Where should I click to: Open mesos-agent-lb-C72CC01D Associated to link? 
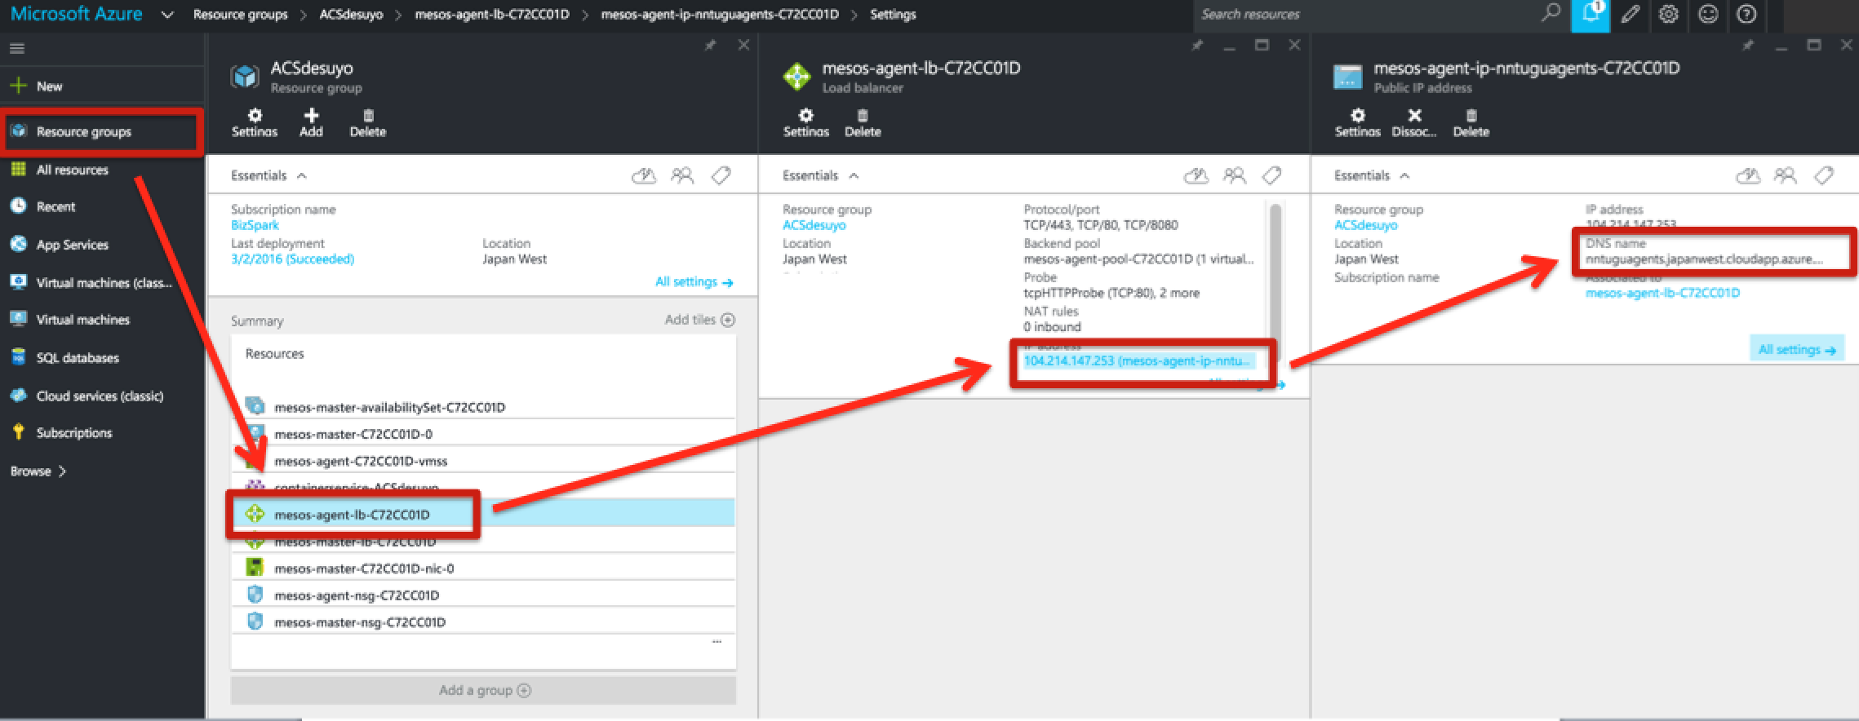click(x=1662, y=293)
